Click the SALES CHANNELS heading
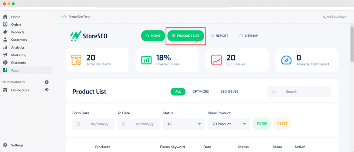The height and width of the screenshot is (152, 354). click(x=13, y=82)
